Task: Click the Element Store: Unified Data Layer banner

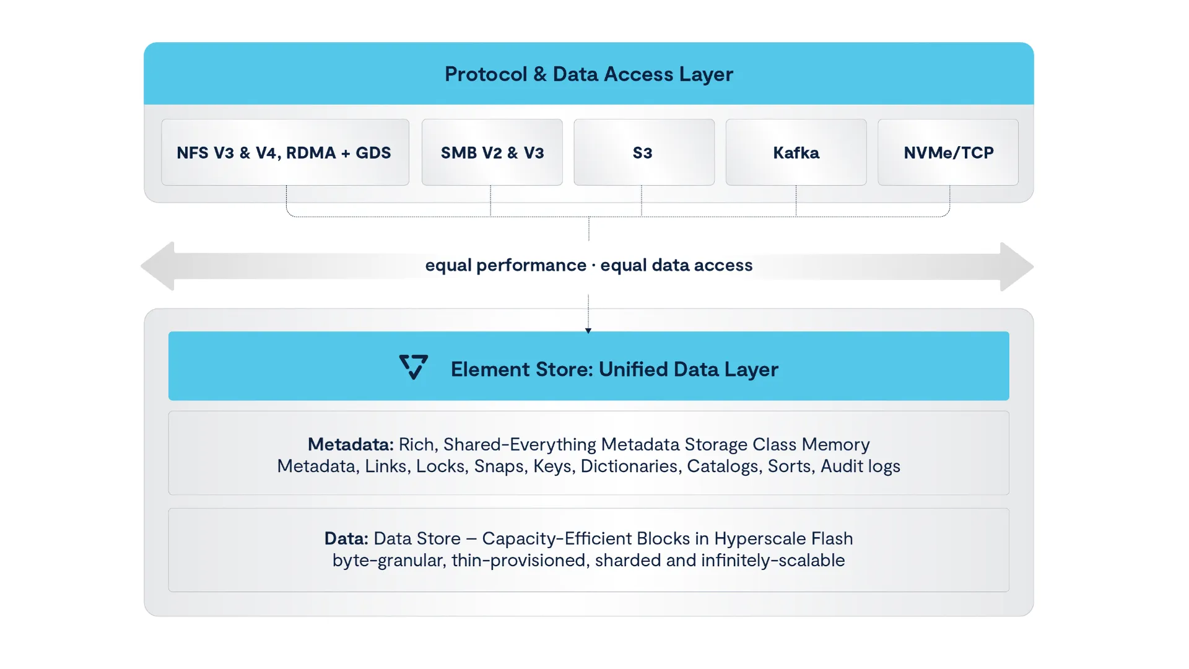Action: coord(589,366)
